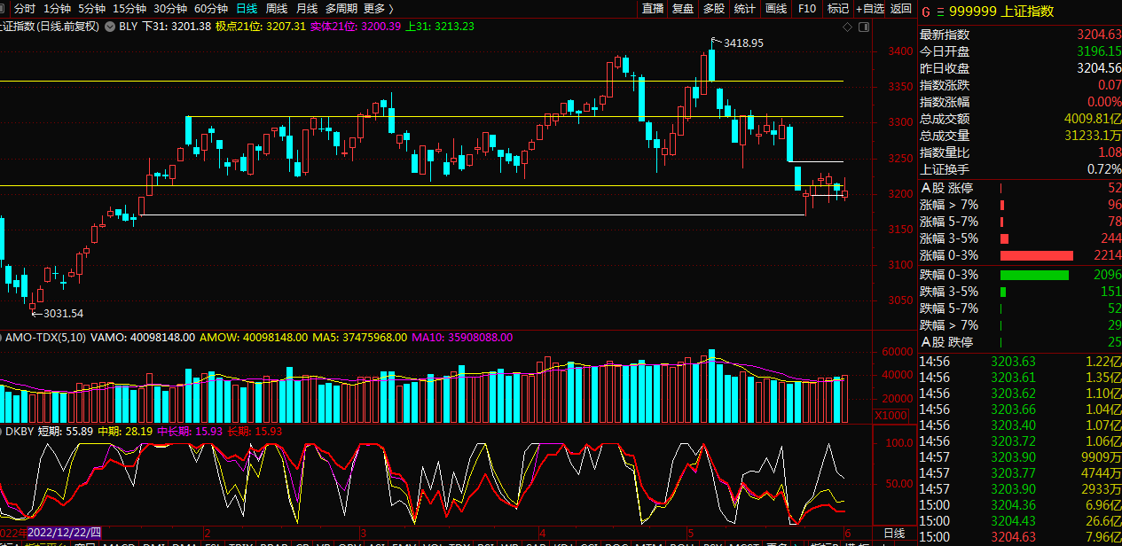Click the 直播 live button

(653, 8)
